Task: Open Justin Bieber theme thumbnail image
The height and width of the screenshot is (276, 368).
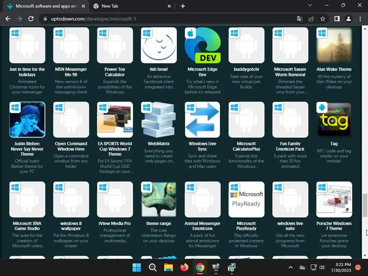Action: 27,120
